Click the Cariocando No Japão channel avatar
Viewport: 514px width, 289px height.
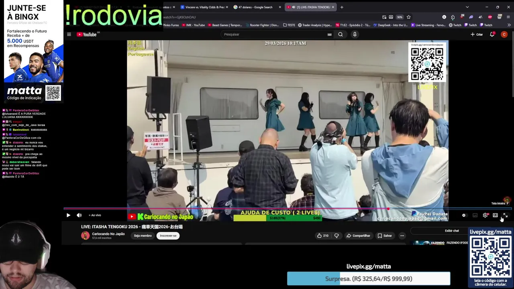[x=85, y=236]
